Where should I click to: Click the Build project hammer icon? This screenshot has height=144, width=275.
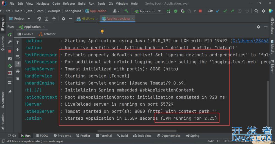pyautogui.click(x=126, y=11)
